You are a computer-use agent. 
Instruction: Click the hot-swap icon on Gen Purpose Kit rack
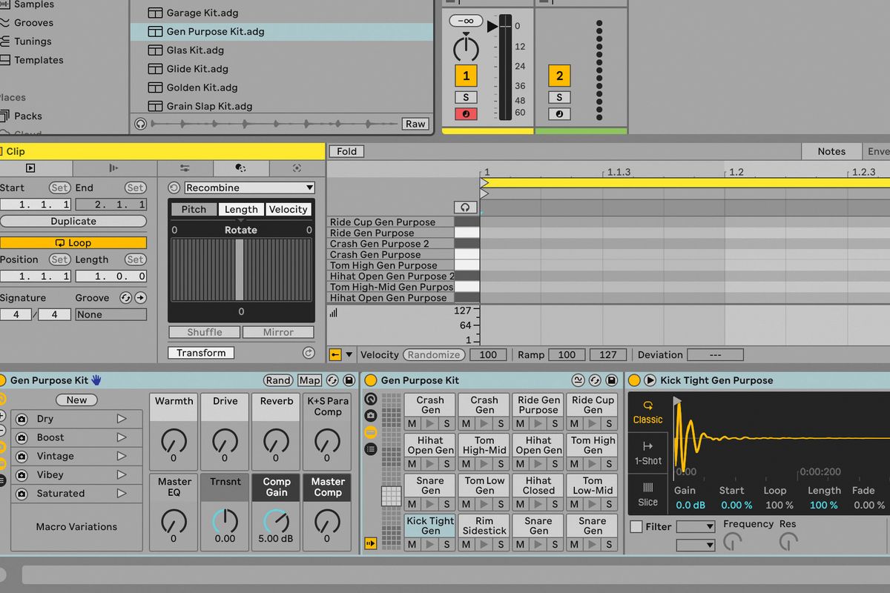tap(595, 380)
